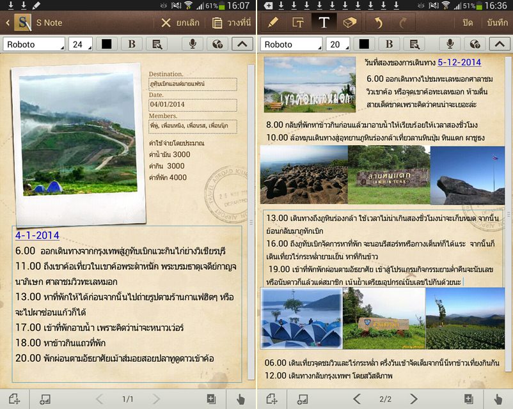Image resolution: width=513 pixels, height=409 pixels.
Task: Tap the cabbage field photo
Action: [465, 318]
